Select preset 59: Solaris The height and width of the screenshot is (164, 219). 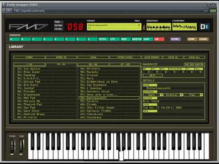coord(109,101)
